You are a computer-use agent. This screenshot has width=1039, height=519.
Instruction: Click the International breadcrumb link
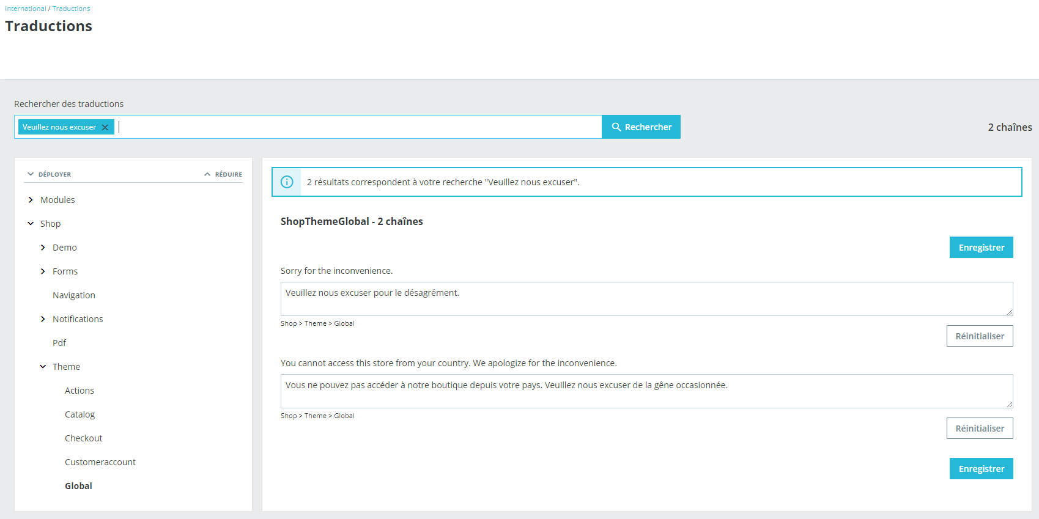pos(26,9)
